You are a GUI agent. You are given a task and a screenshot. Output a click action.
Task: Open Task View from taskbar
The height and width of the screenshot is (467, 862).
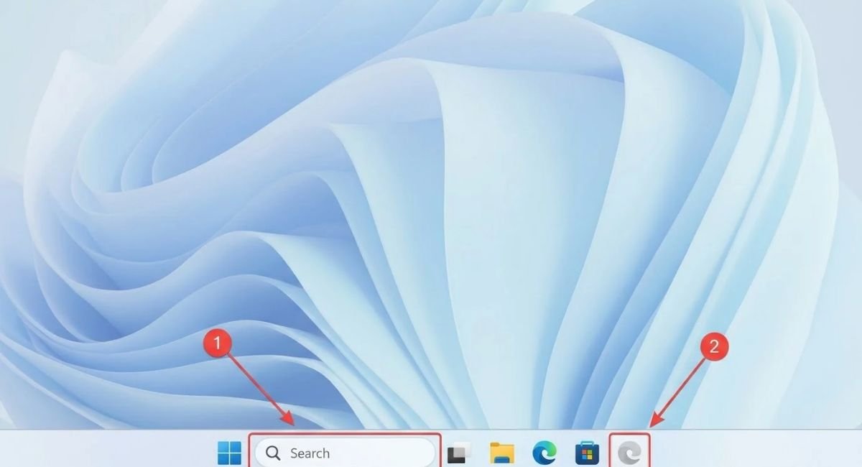[x=458, y=454]
